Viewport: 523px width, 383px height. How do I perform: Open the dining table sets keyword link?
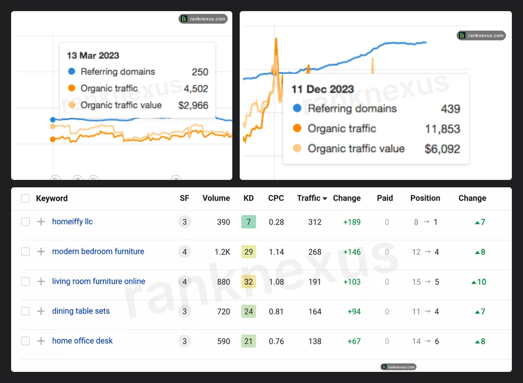coord(81,311)
